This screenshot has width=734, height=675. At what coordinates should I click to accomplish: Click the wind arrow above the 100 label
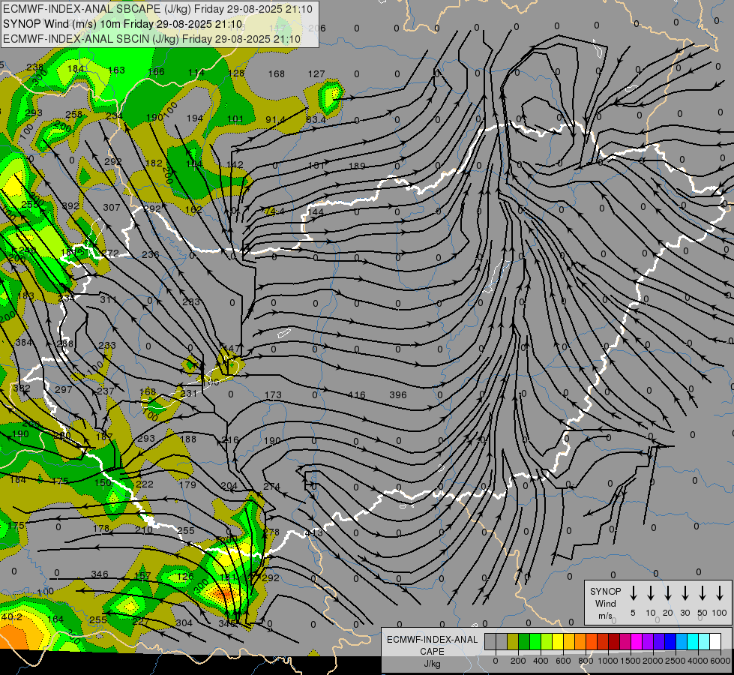tap(720, 593)
